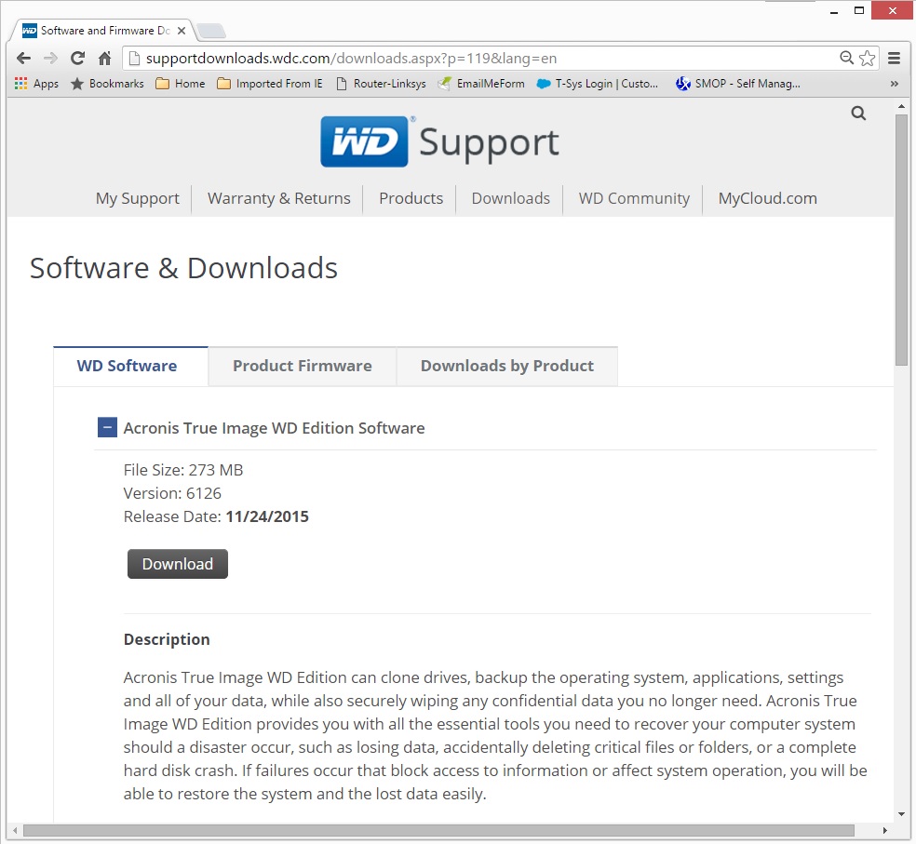
Task: Open the Imported From IE bookmarks folder
Action: [270, 84]
